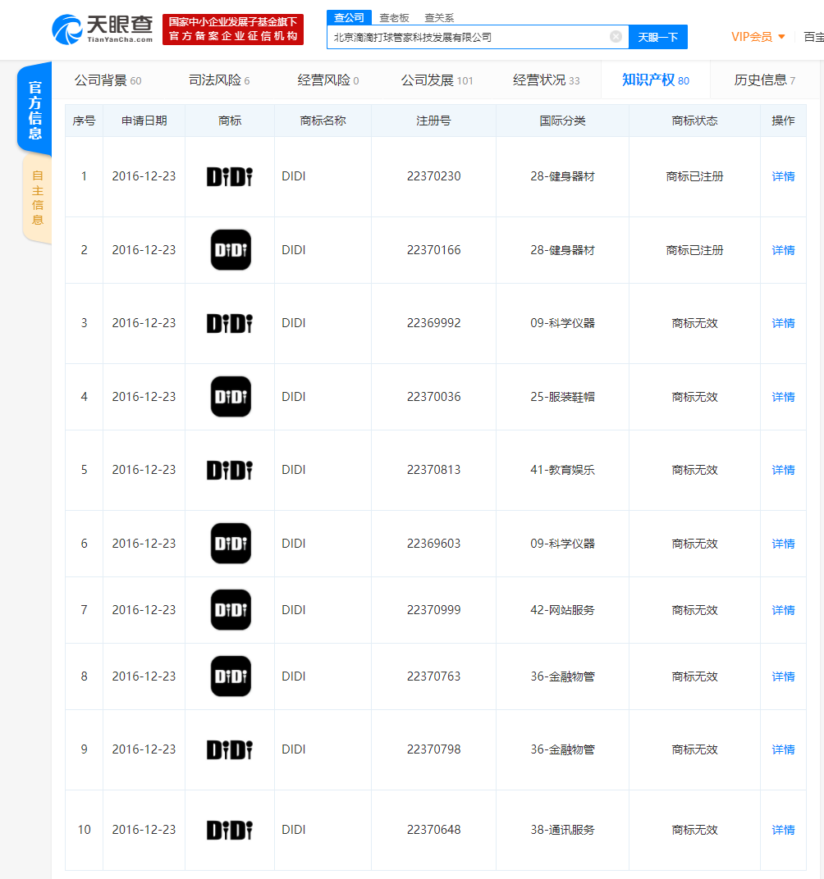Screen dimensions: 824x879
Task: Select the 查老板 search tab
Action: (394, 18)
